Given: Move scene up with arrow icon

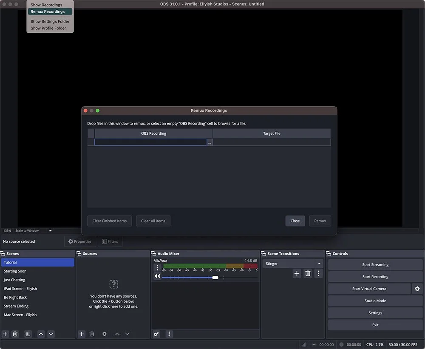Looking at the screenshot, I should [41, 334].
